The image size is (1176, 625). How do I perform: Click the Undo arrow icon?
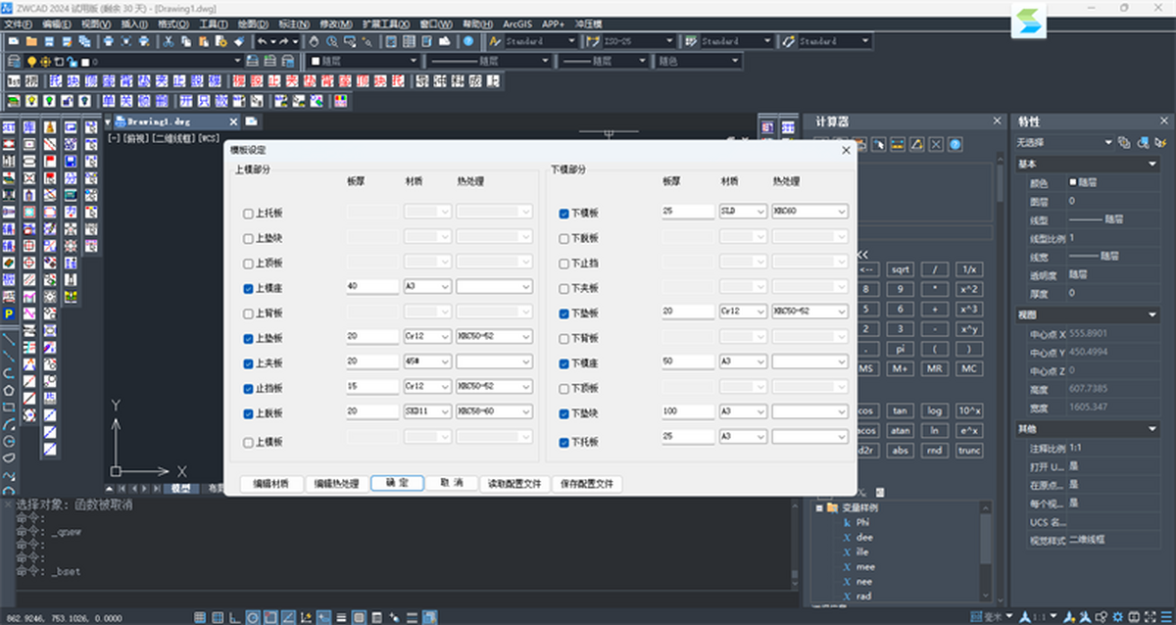[x=262, y=41]
